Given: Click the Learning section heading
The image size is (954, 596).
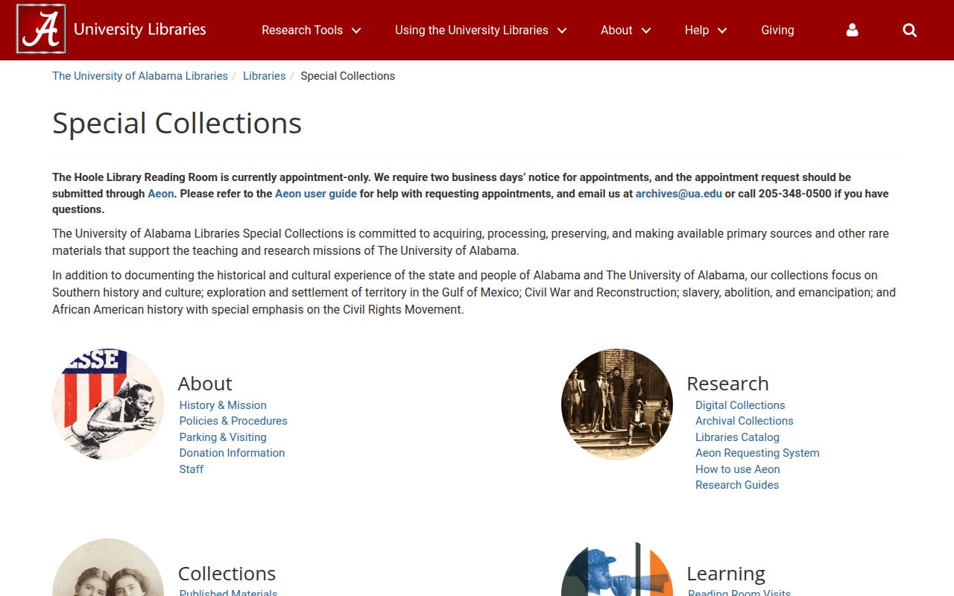Looking at the screenshot, I should 726,574.
